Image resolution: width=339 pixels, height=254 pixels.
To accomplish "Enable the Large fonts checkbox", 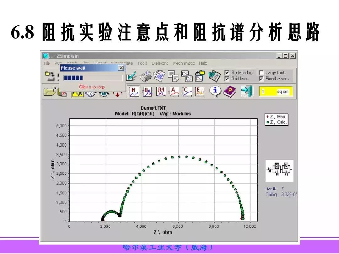I will coord(261,73).
